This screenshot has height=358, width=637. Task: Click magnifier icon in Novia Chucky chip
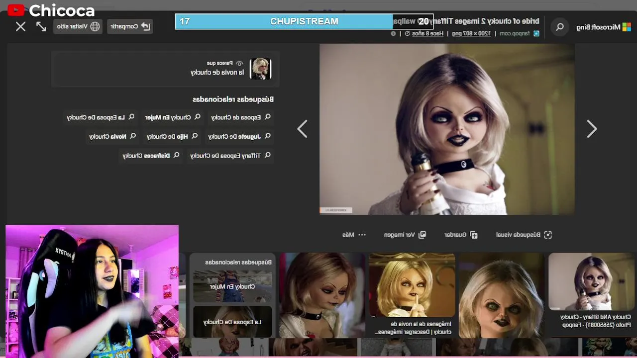(133, 136)
